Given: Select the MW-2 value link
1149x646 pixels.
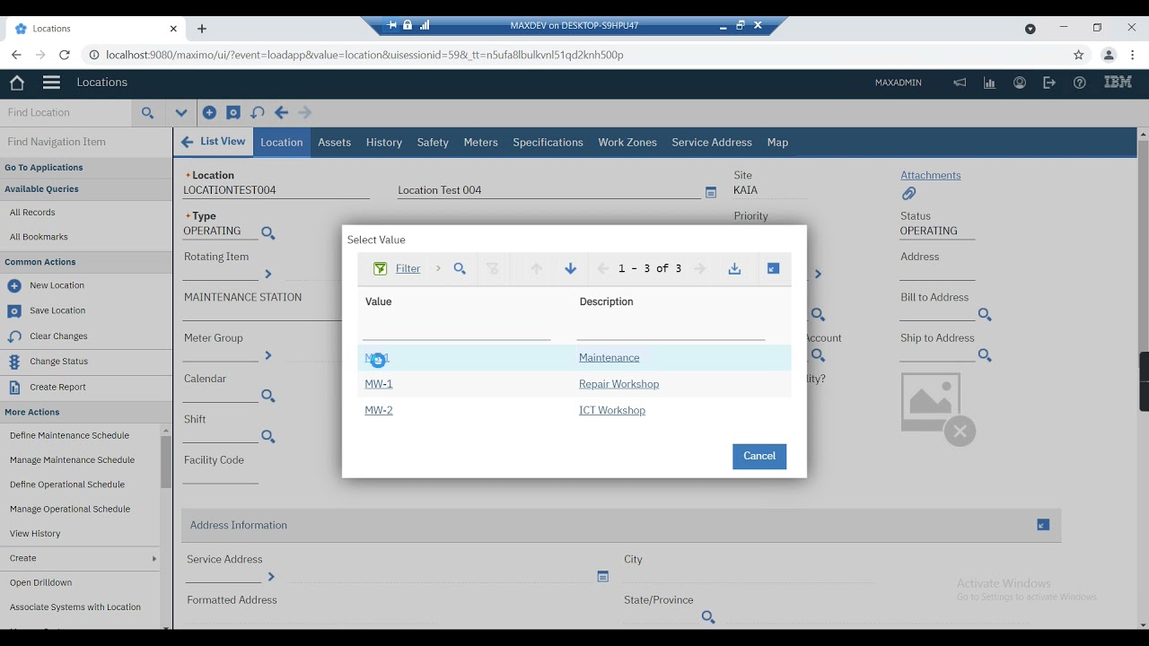Looking at the screenshot, I should coord(379,410).
